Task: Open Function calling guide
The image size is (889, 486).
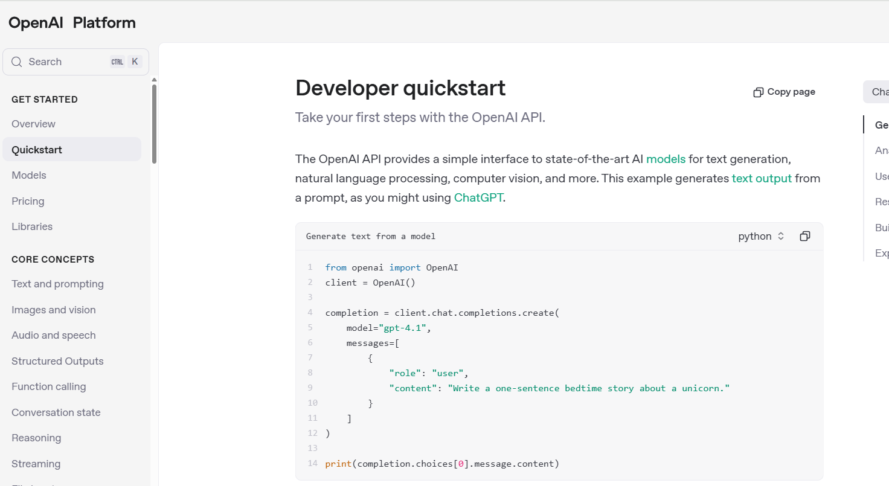Action: 49,386
